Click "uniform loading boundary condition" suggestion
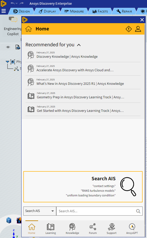Viewport: 147px width, 238px height. tap(91, 195)
